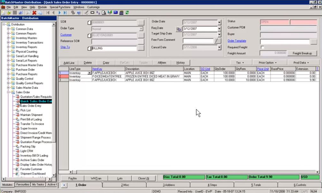Switch to the 3.Address tab

pyautogui.click(x=168, y=185)
